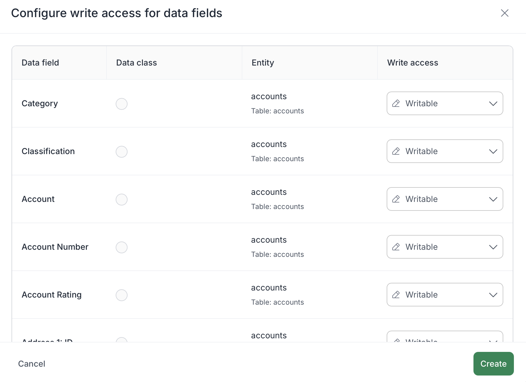Click the Write access column header
Viewport: 526px width, 382px height.
tap(412, 63)
